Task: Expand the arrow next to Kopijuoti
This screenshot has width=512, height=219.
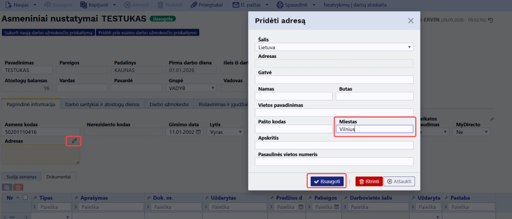Action: pos(114,5)
